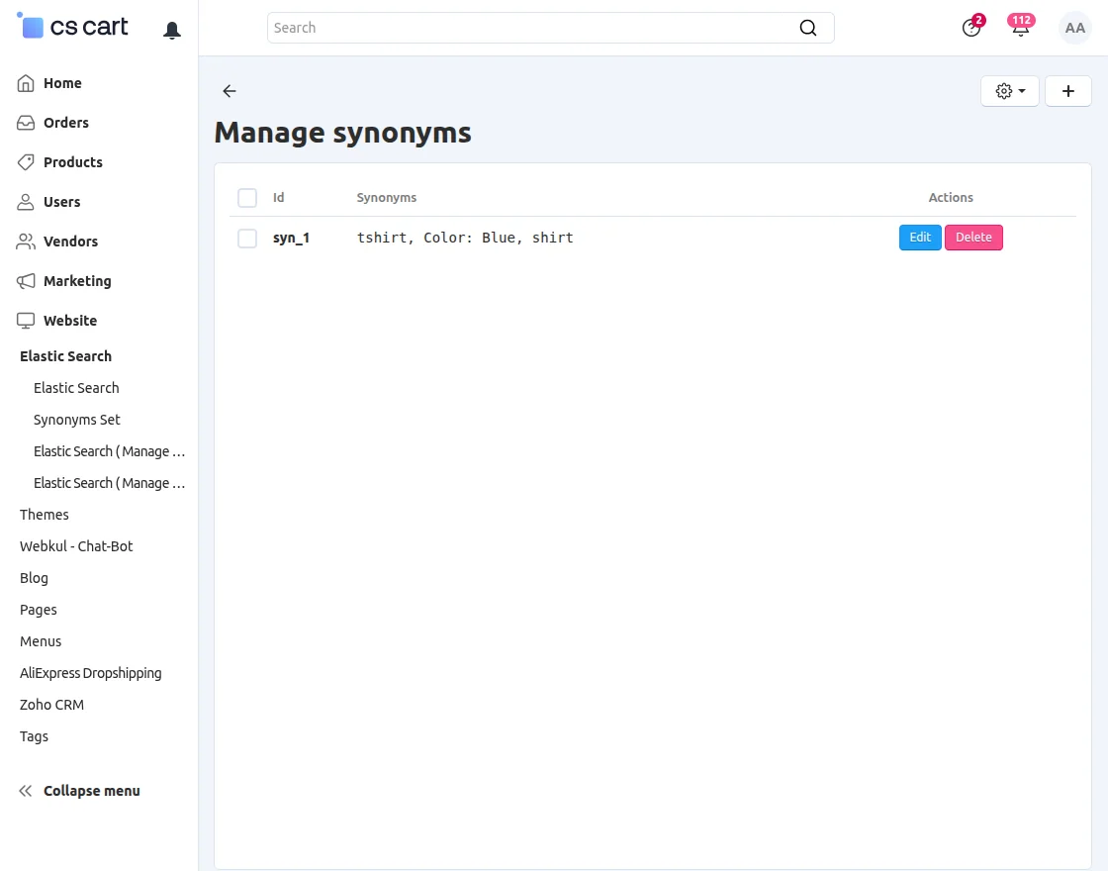The height and width of the screenshot is (871, 1108).
Task: Click the Marketing megaphone icon
Action: tap(26, 281)
